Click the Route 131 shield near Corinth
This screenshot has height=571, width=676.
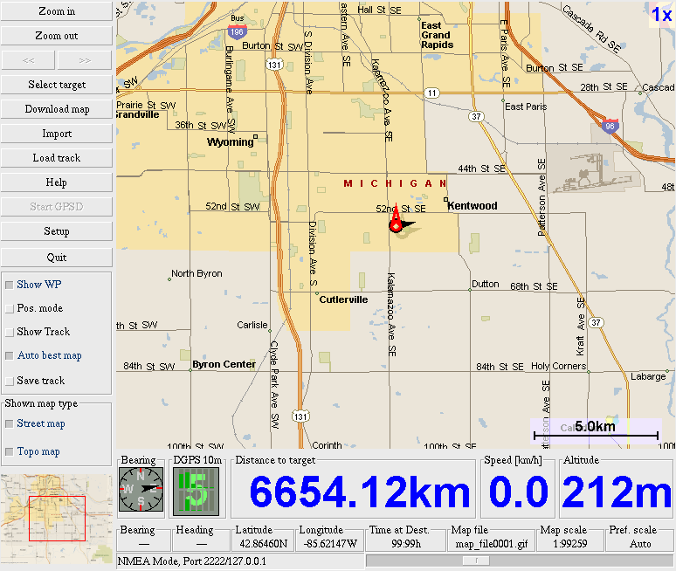click(300, 416)
